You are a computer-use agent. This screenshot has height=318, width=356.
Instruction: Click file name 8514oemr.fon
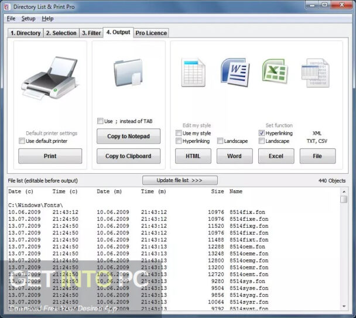(249, 268)
